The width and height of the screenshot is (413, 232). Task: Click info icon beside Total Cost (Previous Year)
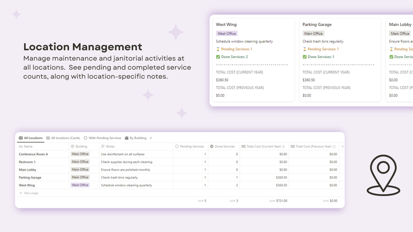(x=334, y=147)
